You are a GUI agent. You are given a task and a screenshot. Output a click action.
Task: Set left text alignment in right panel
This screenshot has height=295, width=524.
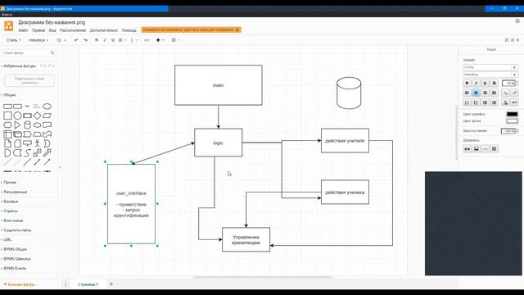(x=467, y=93)
